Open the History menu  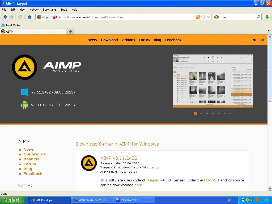tap(34, 10)
